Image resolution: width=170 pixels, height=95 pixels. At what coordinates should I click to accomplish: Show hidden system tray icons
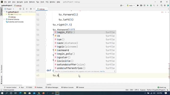pos(145,93)
